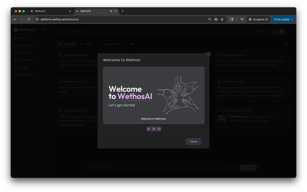Switch to the Groups tab on dashboard
Viewport: 307px width, 192px height.
[87, 44]
